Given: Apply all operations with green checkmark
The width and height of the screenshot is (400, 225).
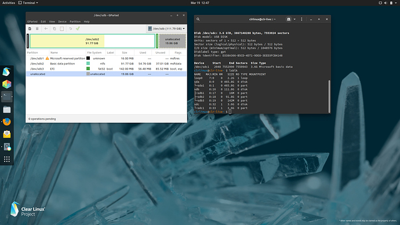Looking at the screenshot, I should (78, 28).
